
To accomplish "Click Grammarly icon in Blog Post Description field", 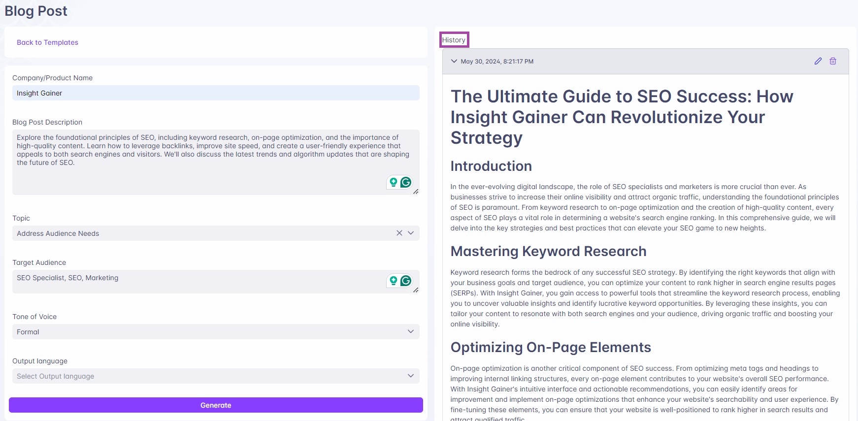I will (406, 182).
